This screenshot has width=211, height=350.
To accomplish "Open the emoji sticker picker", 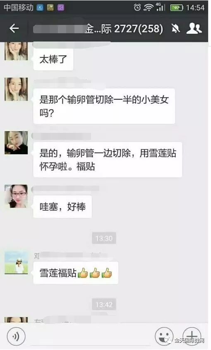I will [164, 336].
